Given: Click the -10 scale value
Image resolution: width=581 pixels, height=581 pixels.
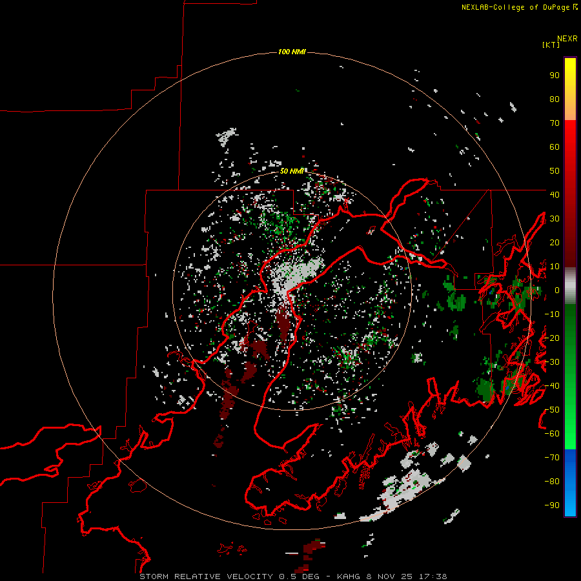Looking at the screenshot, I should click(x=552, y=314).
